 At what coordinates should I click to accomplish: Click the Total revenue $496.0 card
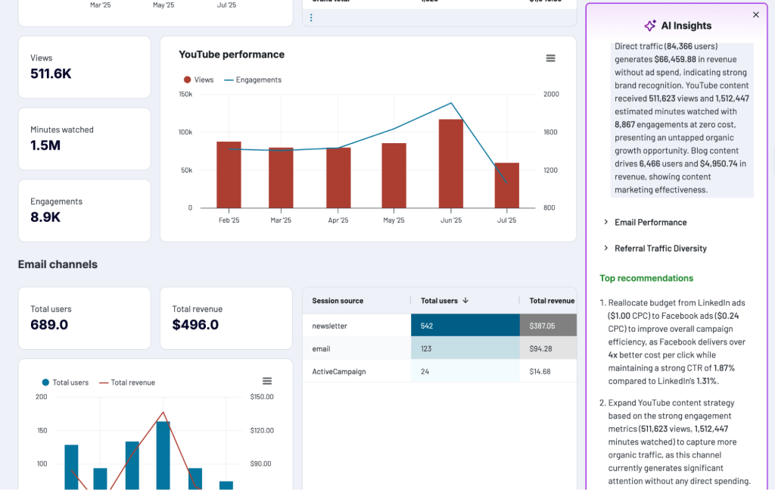(x=226, y=318)
